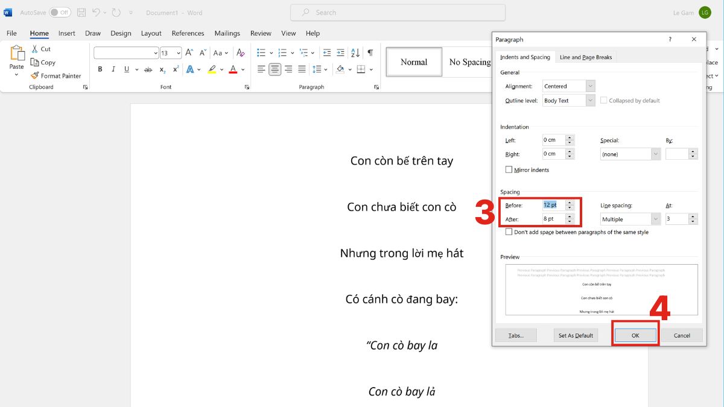Image resolution: width=724 pixels, height=407 pixels.
Task: Open the borders icon
Action: pyautogui.click(x=362, y=69)
